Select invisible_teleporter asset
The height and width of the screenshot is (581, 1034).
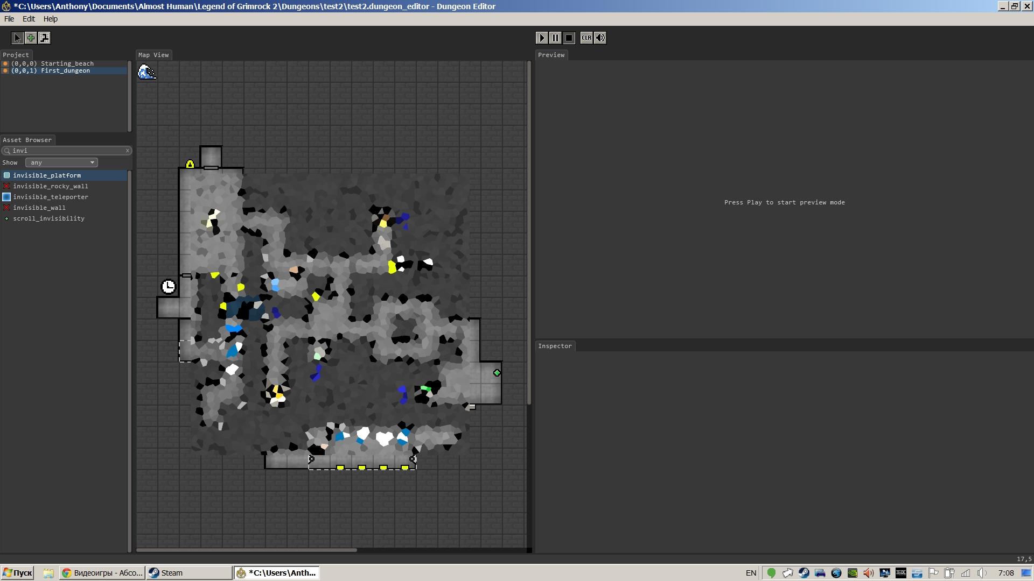click(64, 197)
